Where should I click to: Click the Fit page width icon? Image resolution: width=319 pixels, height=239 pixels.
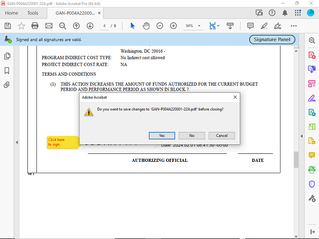212,26
